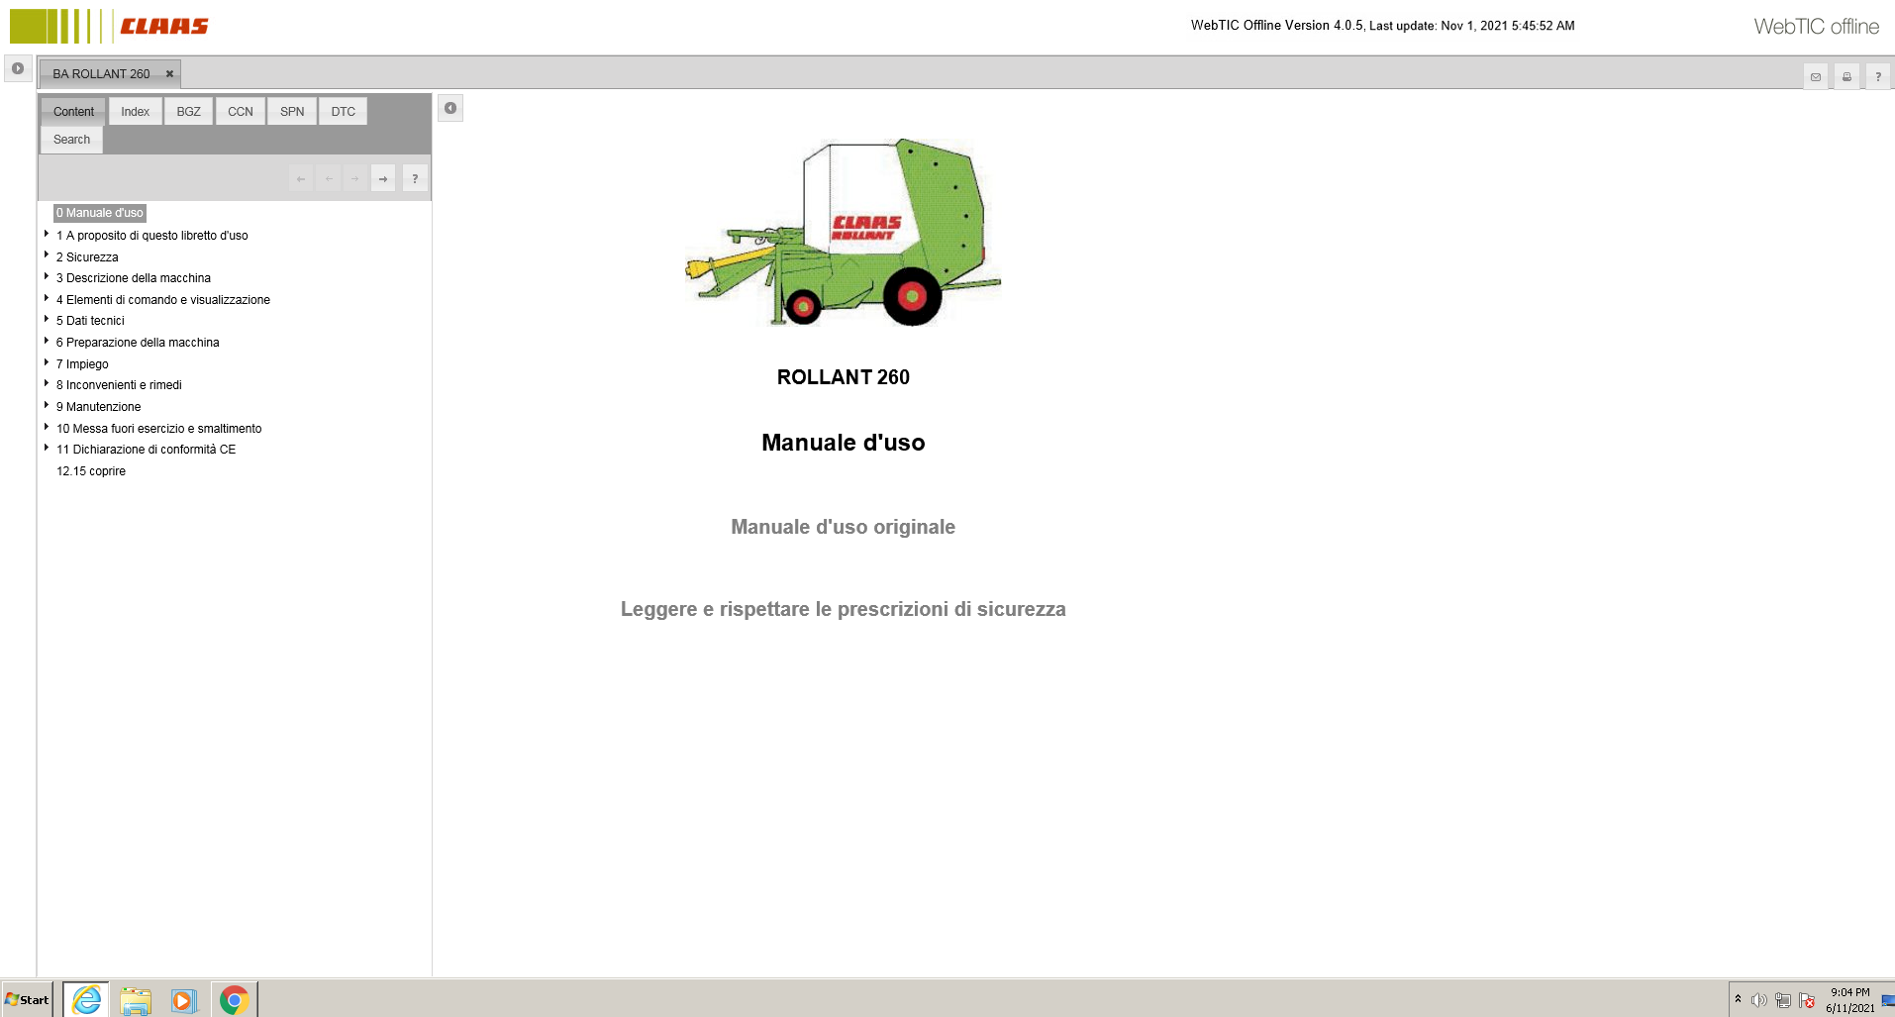The image size is (1895, 1017).
Task: Print the document with the printer icon
Action: 1846,76
